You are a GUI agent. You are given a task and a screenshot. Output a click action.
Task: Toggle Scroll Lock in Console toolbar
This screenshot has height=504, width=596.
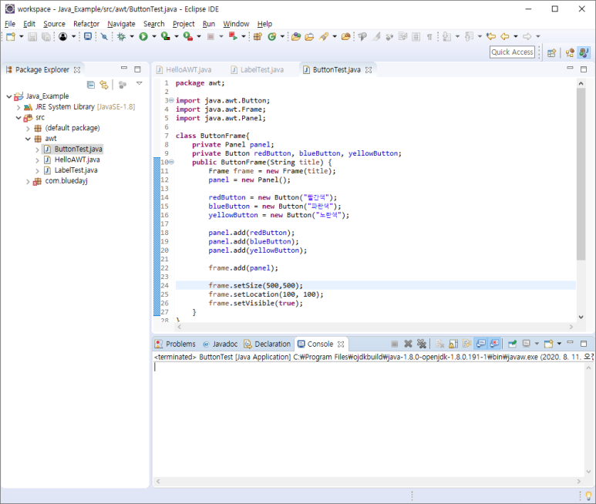[452, 344]
